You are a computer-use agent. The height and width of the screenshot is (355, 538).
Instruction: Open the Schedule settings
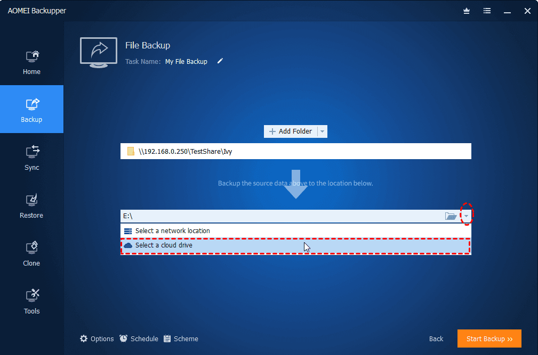[139, 339]
